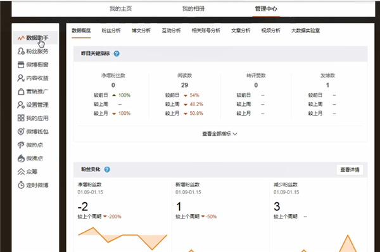Viewport: 380px width, 252px height.
Task: Click the 54% daily read change
Action: (194, 95)
